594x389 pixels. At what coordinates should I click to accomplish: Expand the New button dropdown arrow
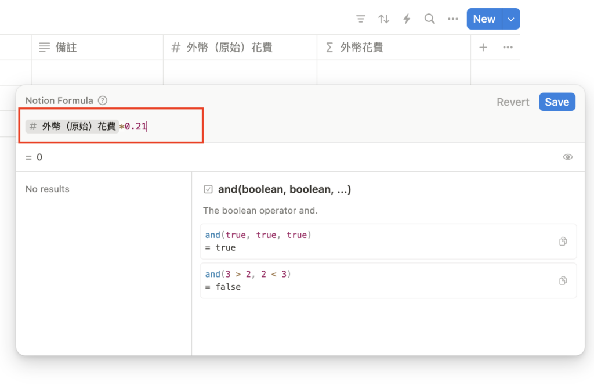(x=511, y=19)
